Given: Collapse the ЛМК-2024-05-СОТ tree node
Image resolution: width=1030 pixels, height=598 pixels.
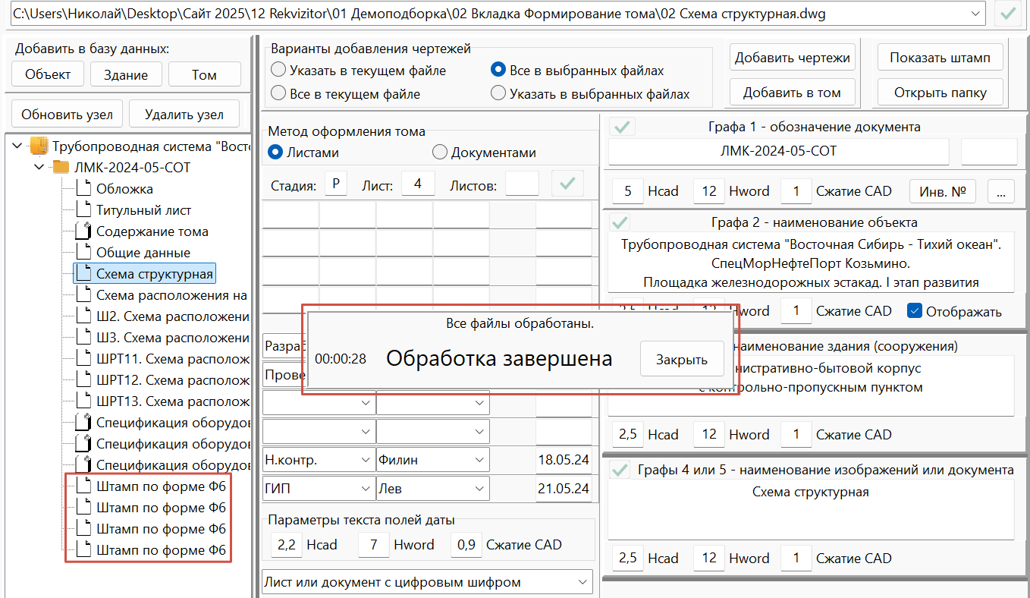Looking at the screenshot, I should 40,167.
